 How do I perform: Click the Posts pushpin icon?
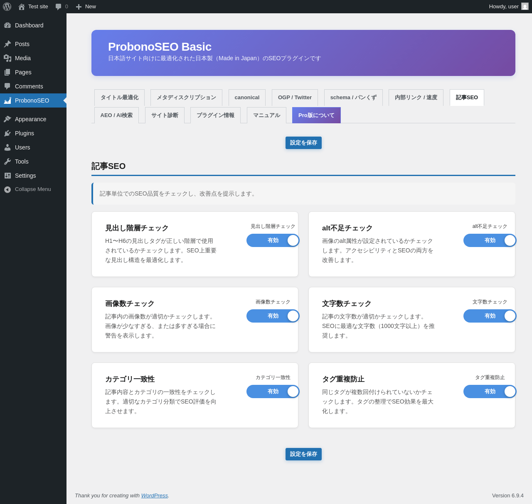tap(7, 44)
